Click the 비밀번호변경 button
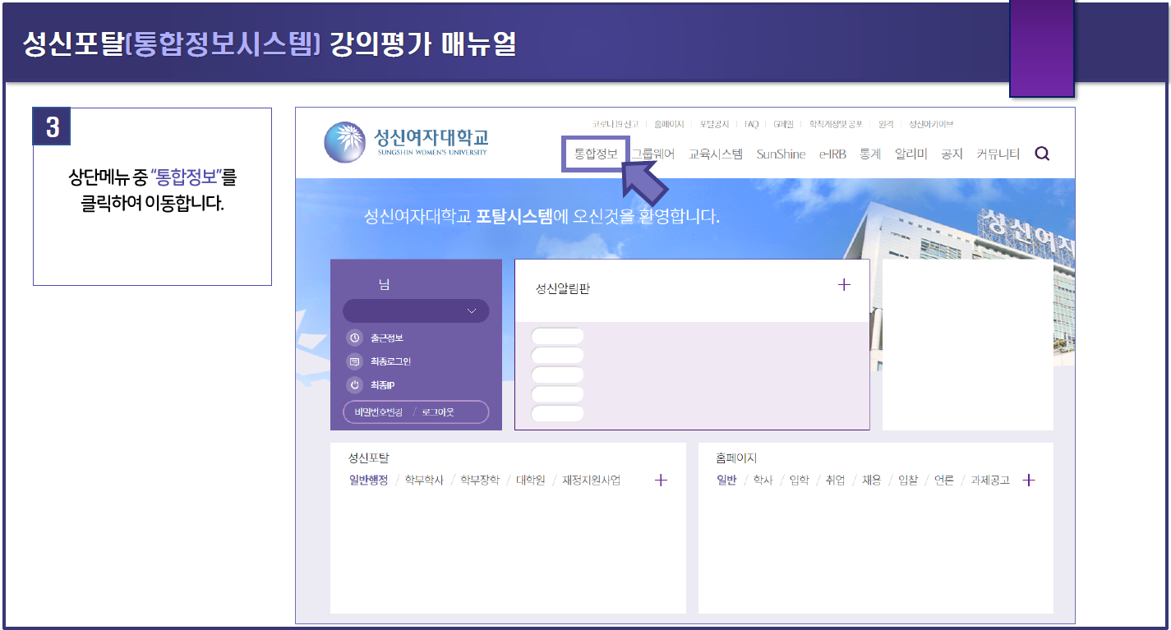This screenshot has width=1171, height=630. tap(379, 412)
